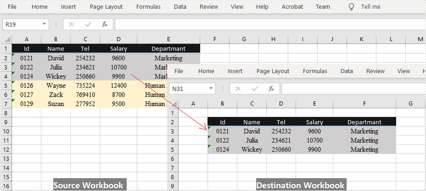Open Review tab in source workbook
This screenshot has height=191, width=426.
[209, 7]
